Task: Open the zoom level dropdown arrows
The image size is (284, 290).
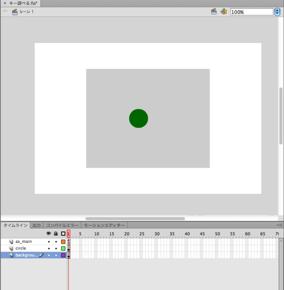Action: (277, 12)
